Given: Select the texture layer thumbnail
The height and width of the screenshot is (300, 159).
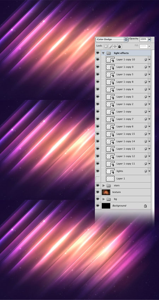Looking at the screenshot, I should 106,192.
